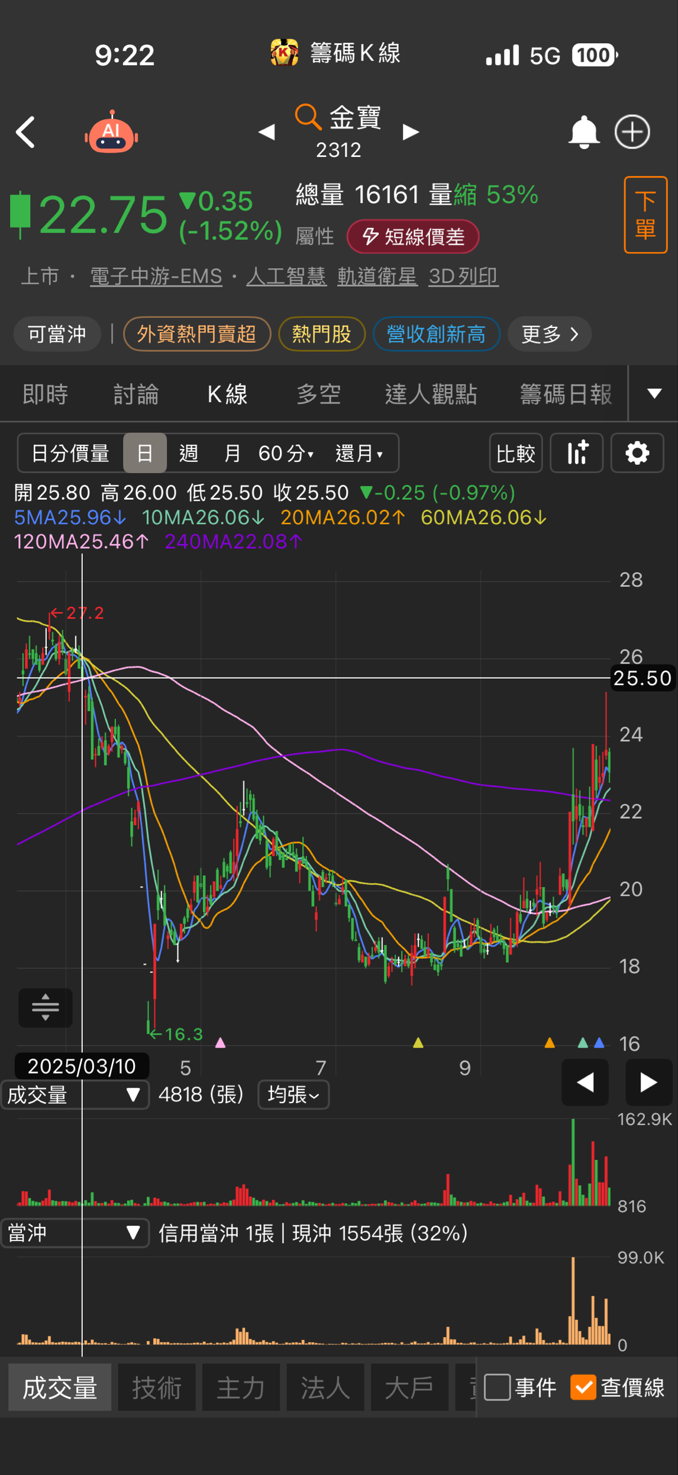Tap the back arrow icon
Viewport: 678px width, 1475px height.
pos(25,132)
